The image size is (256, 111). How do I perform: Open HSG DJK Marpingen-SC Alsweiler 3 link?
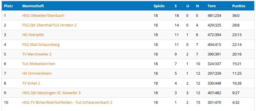(51, 93)
